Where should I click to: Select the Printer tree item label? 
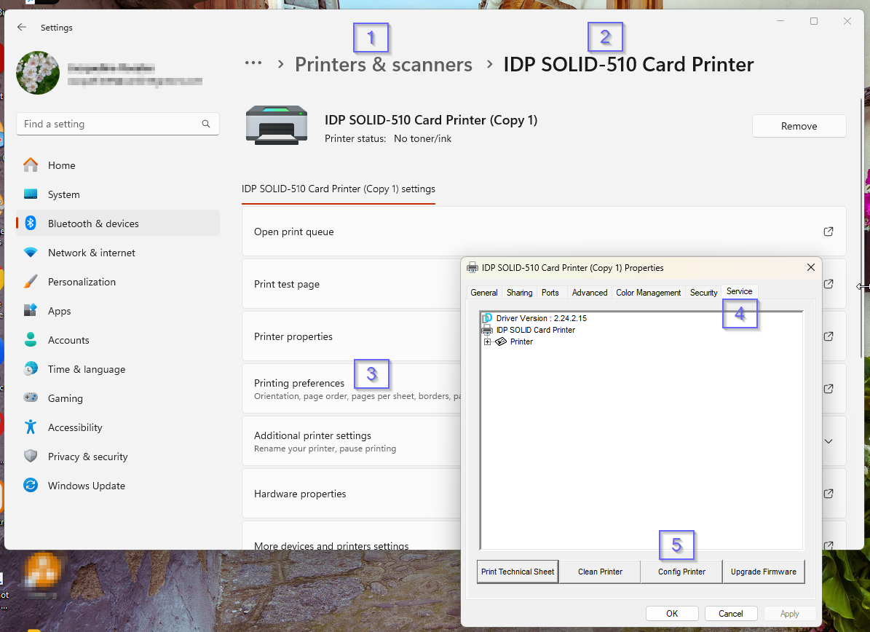click(x=521, y=341)
